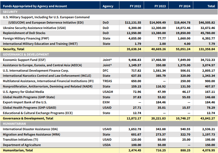Select the 'GOVERNANCE & DEVELOPMENT' section heading
This screenshot has height=153, width=218.
click(26, 54)
